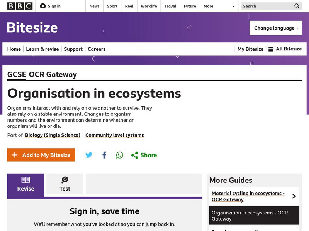Click Add to My Bitesize button

point(41,155)
